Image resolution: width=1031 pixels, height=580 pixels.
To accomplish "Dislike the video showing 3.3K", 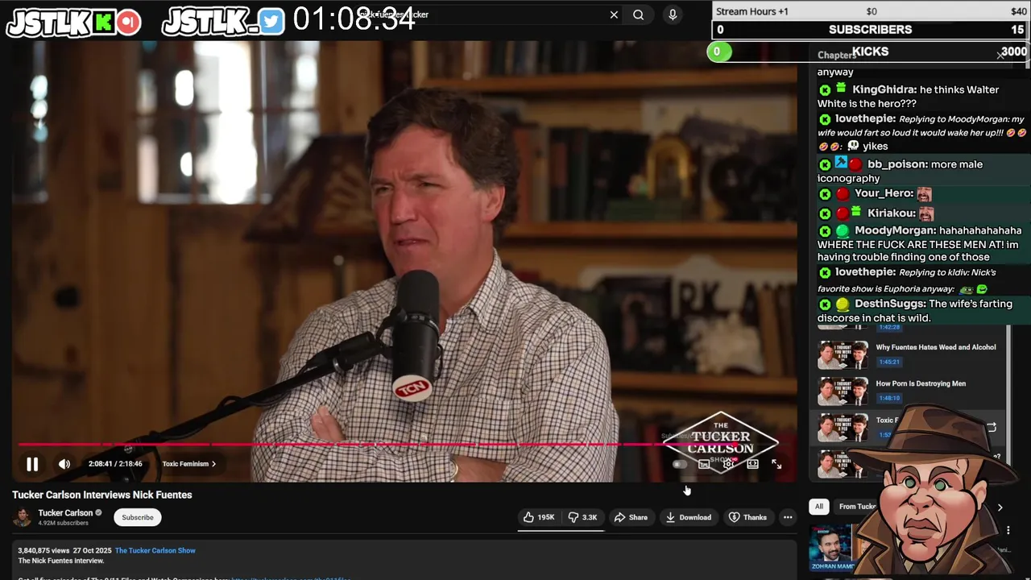I will [x=582, y=517].
